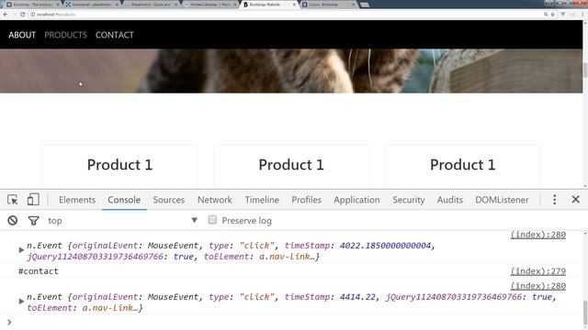Close the DevTools panel
The image size is (588, 330).
coord(576,200)
